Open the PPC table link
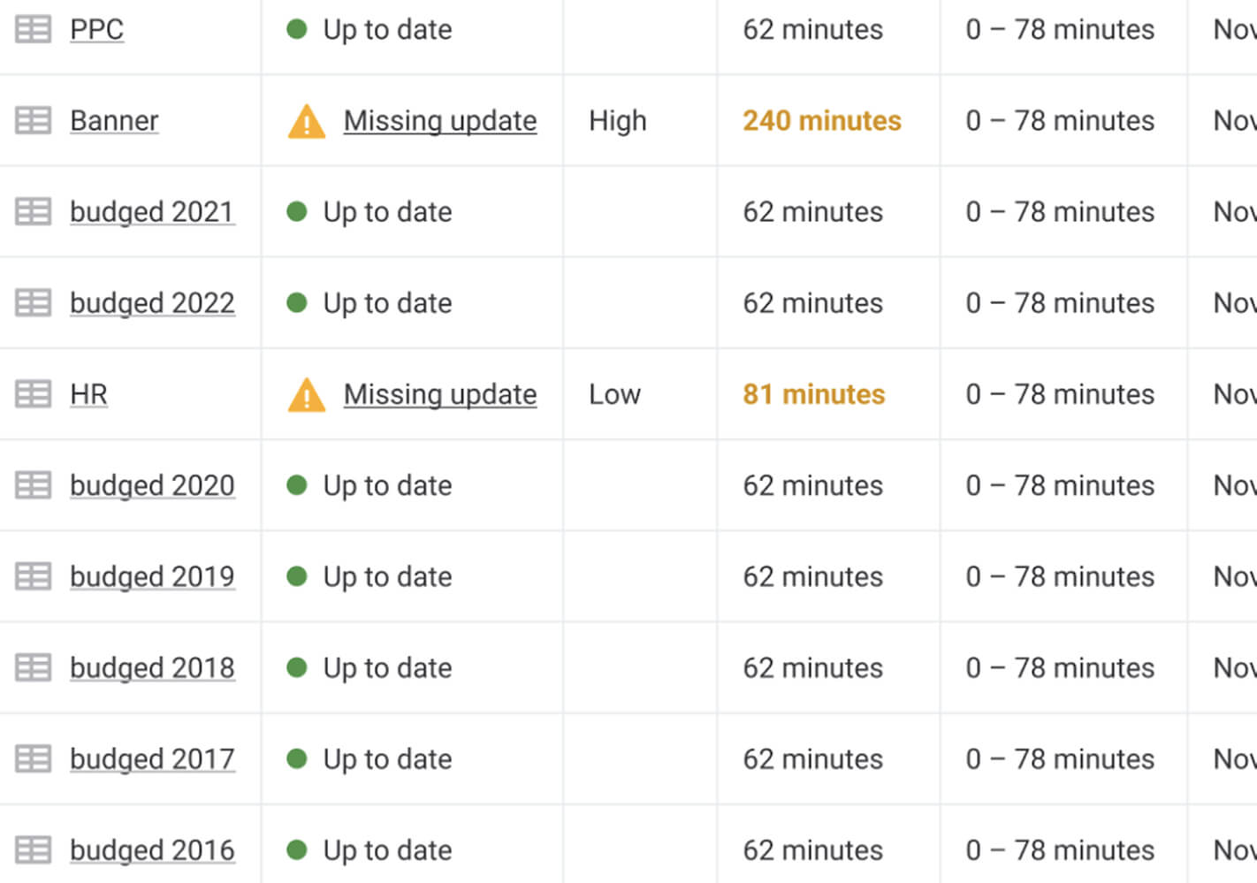 click(96, 29)
